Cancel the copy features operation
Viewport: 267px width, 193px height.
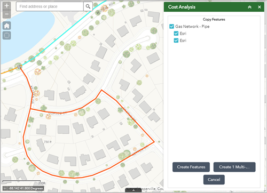coord(214,180)
